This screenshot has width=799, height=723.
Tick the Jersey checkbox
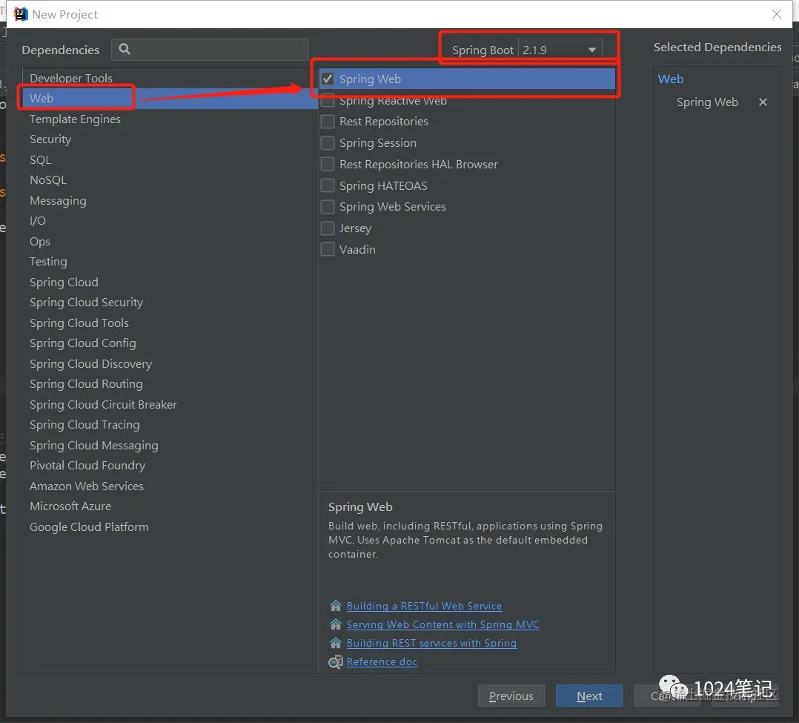click(328, 228)
